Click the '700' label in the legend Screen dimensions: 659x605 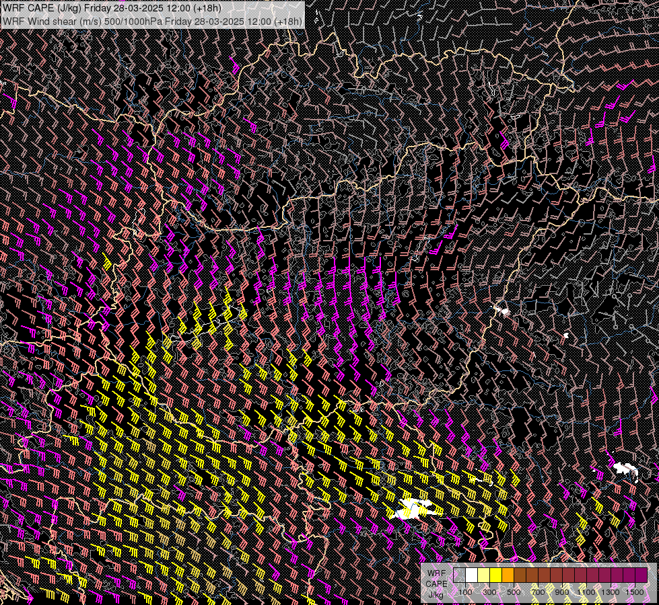coord(538,592)
